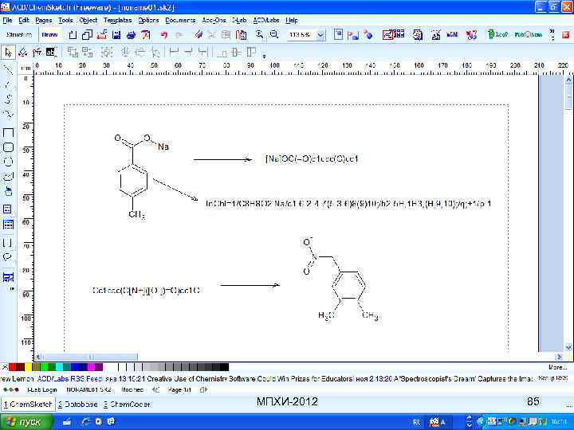This screenshot has width=574, height=430.
Task: Open the Object menu
Action: [88, 20]
